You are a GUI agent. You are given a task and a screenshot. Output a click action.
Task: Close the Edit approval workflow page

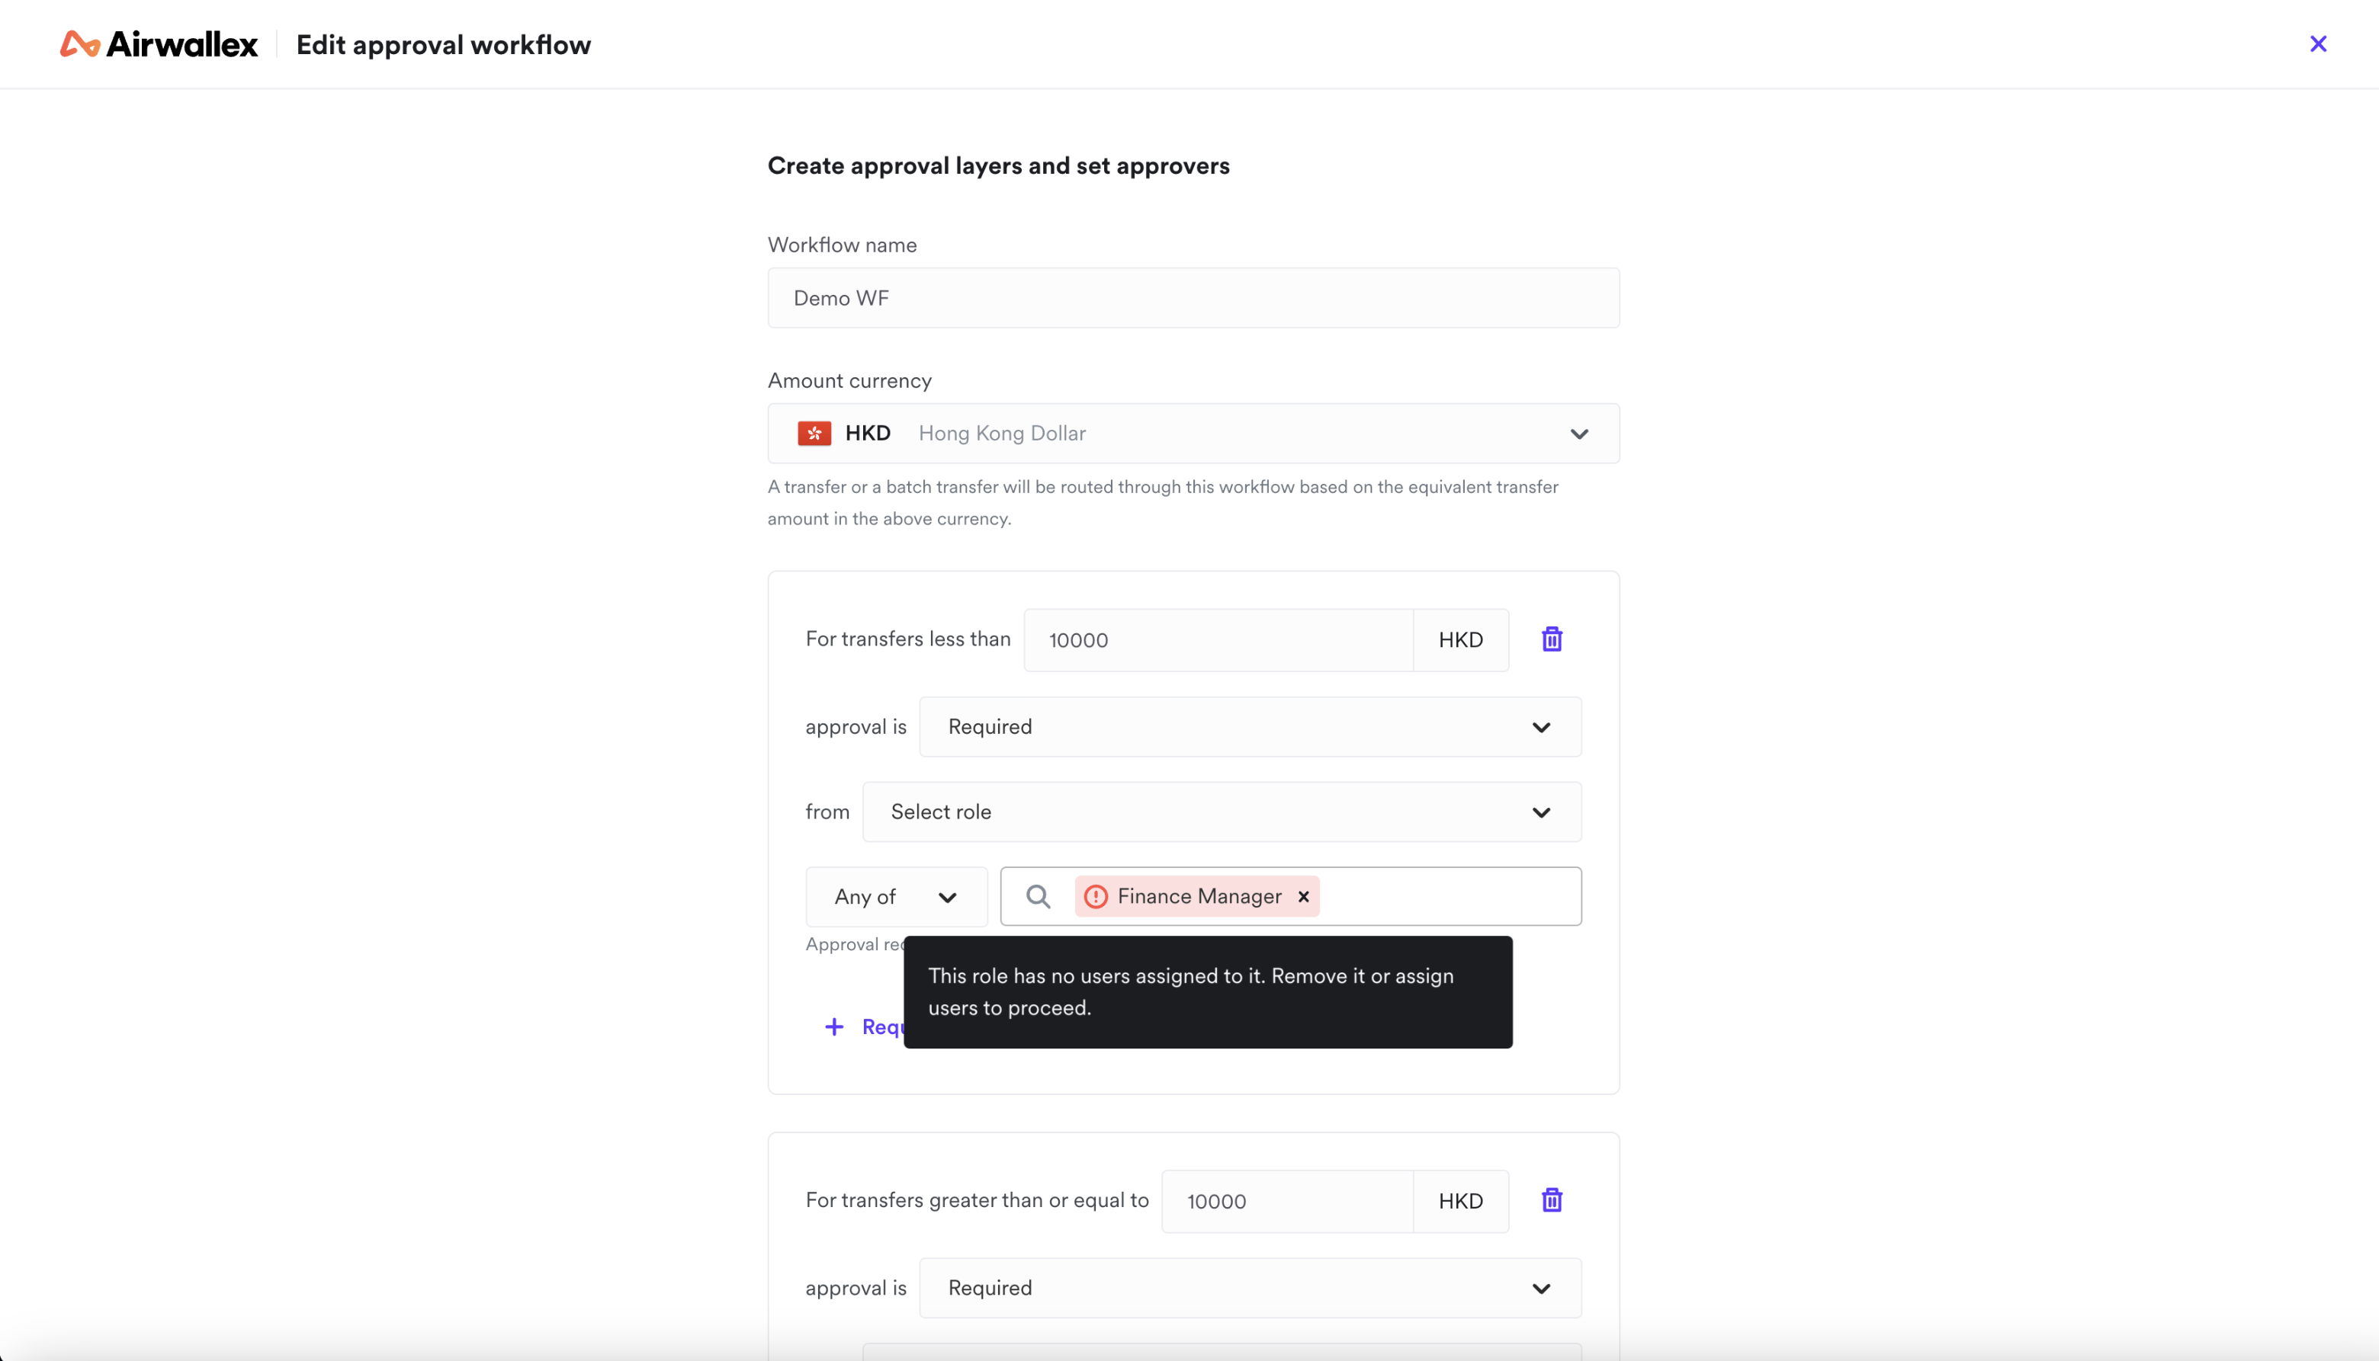click(2317, 44)
